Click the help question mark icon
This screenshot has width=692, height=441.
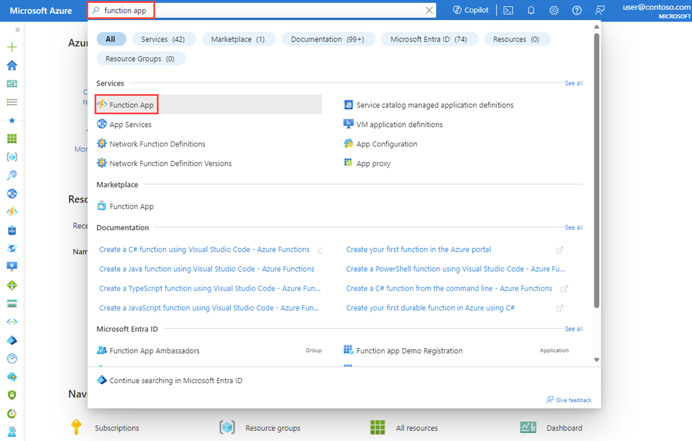(577, 10)
